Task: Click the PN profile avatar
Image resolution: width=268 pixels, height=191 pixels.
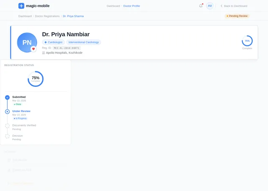Action: point(26,43)
